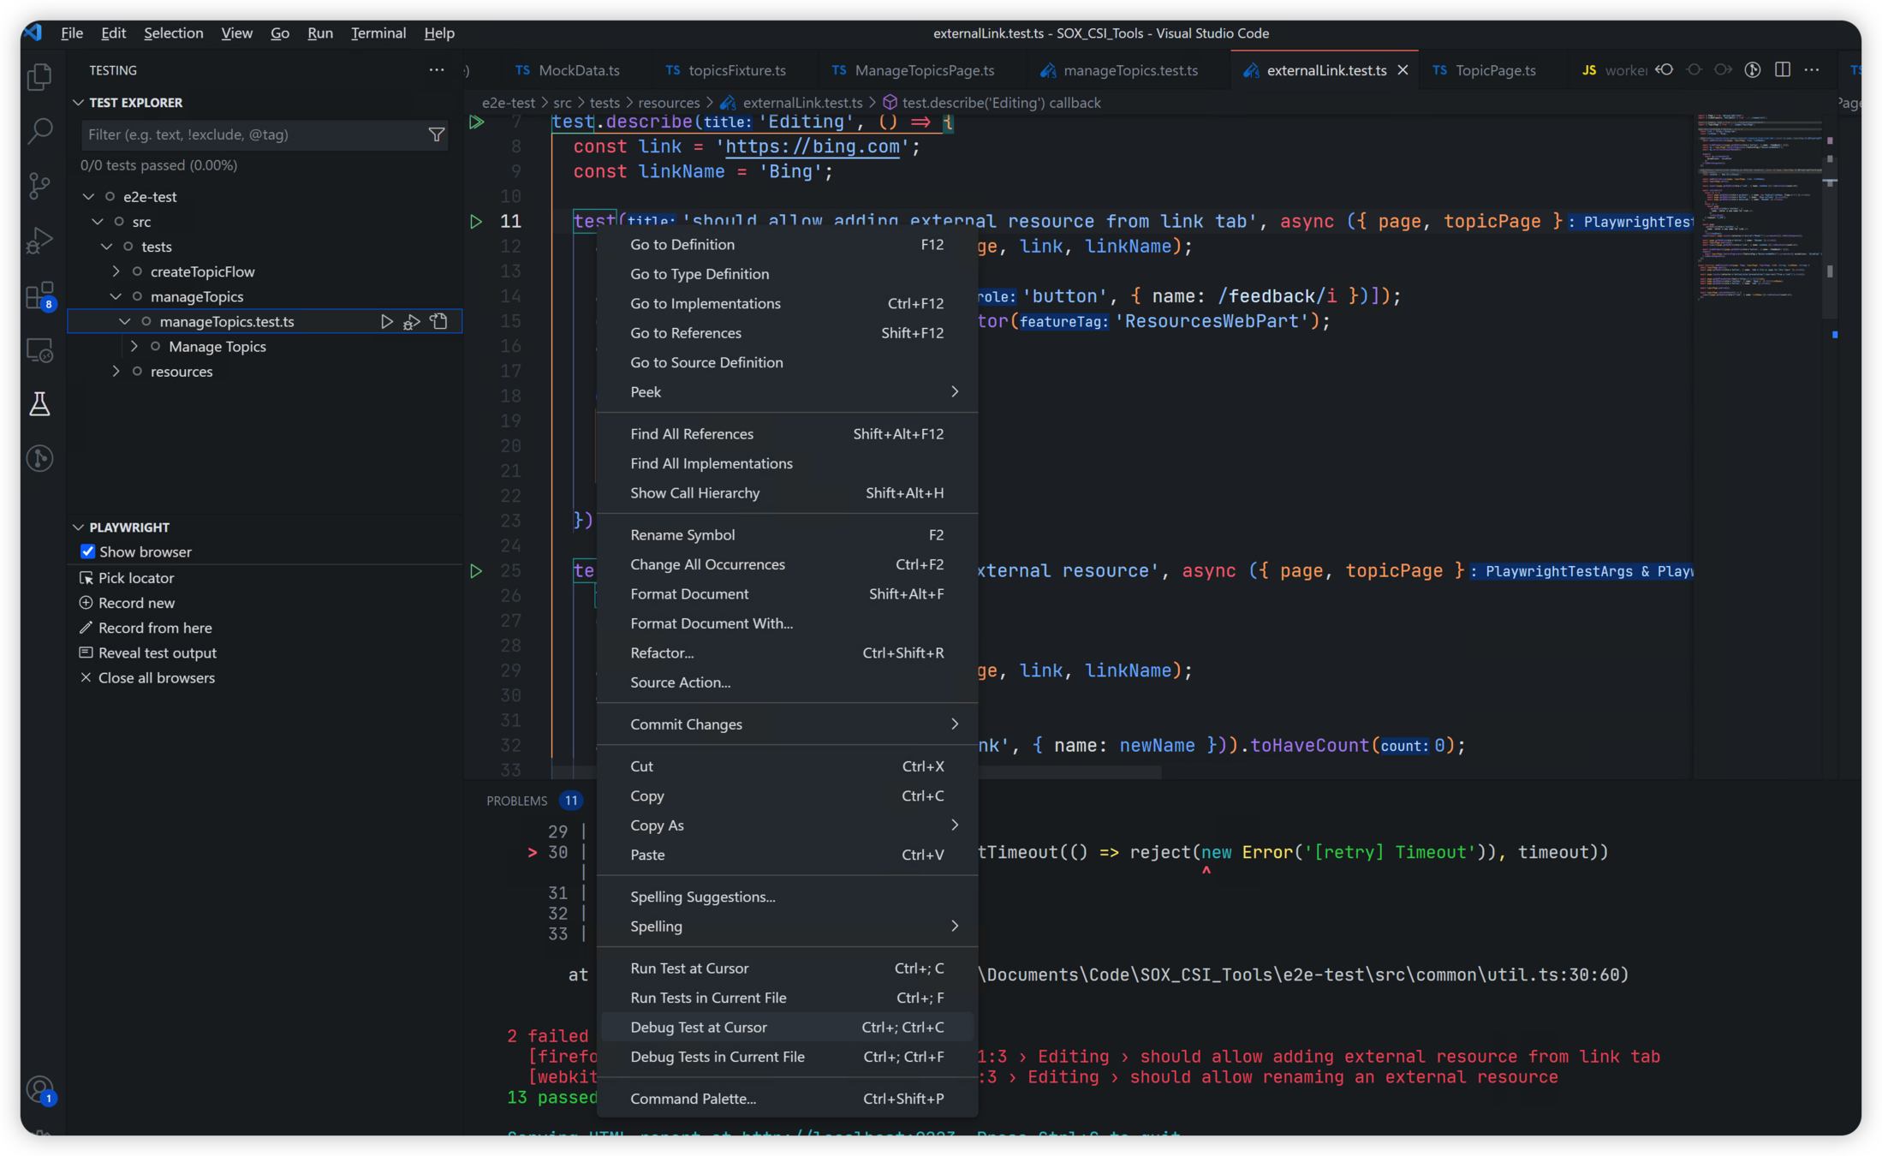Expand the createTopicFlow tree folder

(116, 271)
